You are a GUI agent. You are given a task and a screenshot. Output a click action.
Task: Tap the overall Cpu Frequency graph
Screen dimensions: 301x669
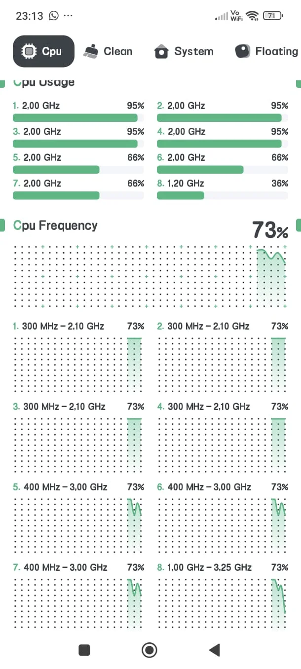tap(150, 277)
